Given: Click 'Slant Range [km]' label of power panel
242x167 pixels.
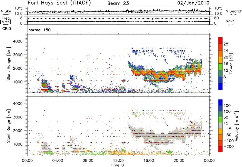Looking at the screenshot, I should pos(8,64).
